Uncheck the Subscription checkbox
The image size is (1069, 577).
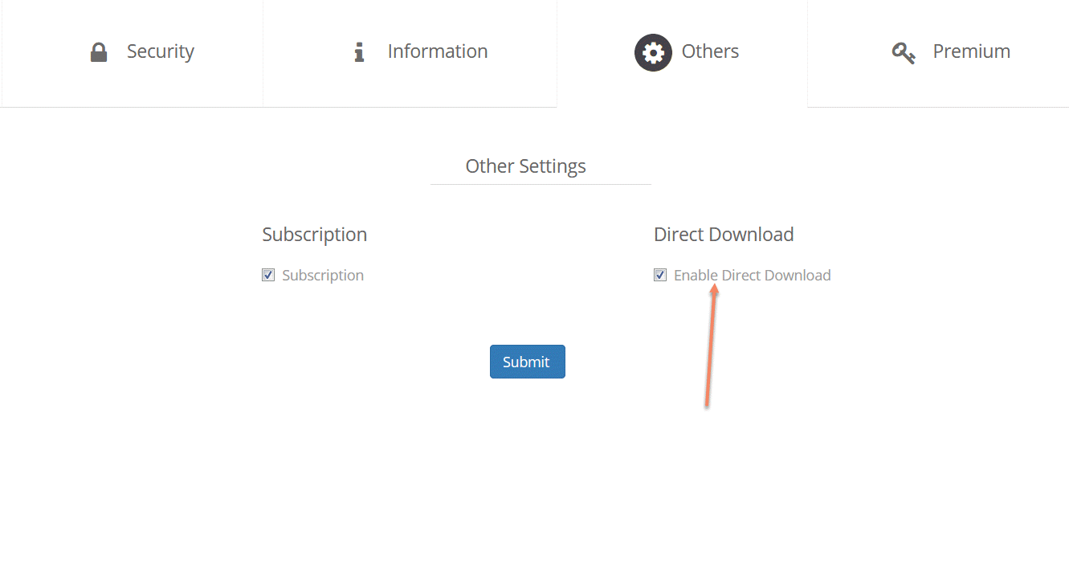268,276
